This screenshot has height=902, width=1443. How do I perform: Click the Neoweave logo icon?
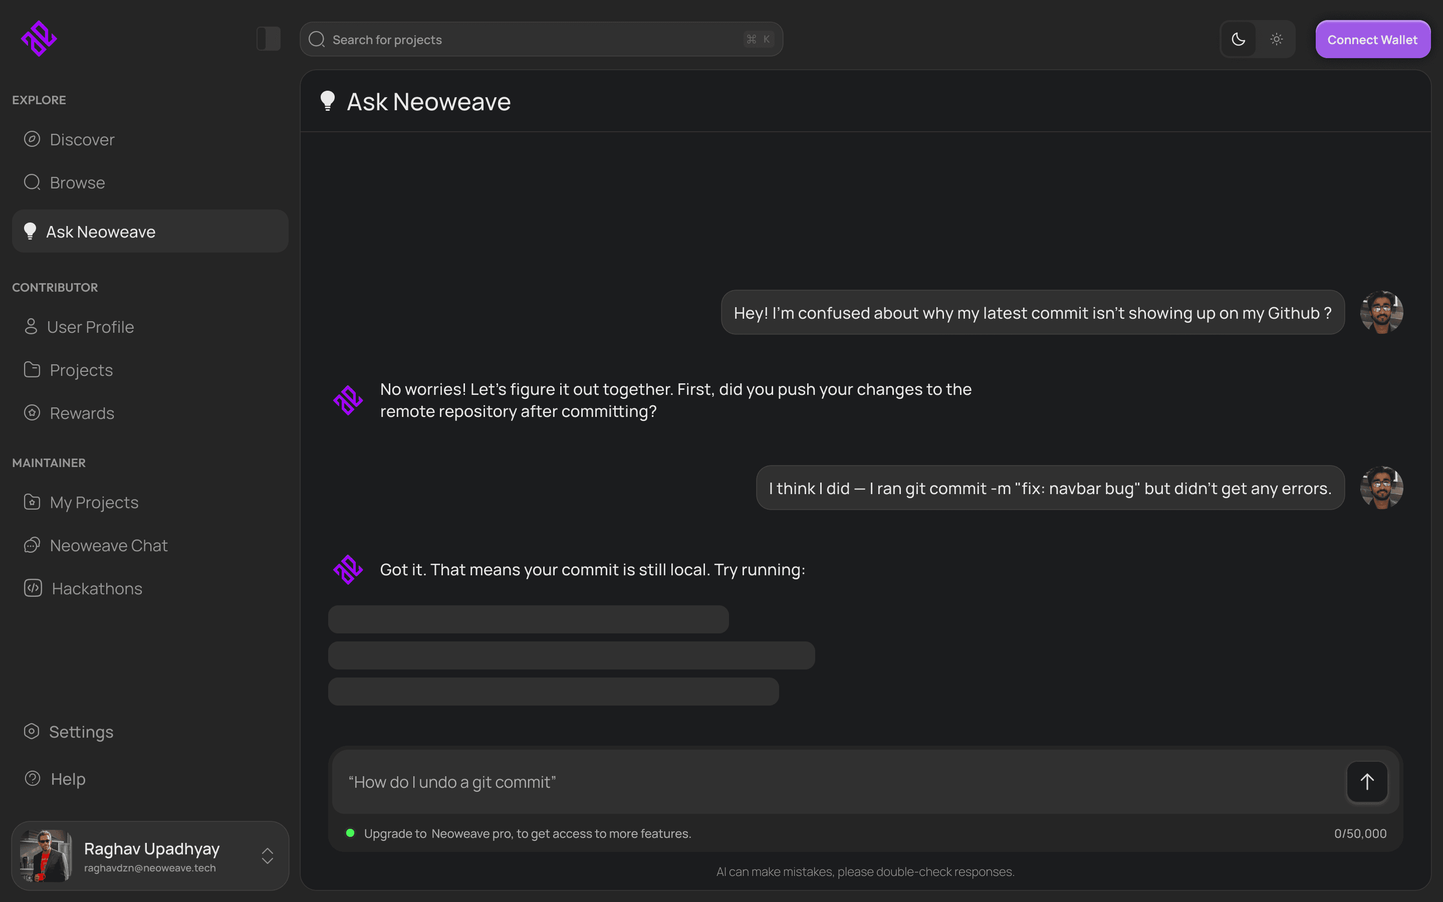point(39,39)
